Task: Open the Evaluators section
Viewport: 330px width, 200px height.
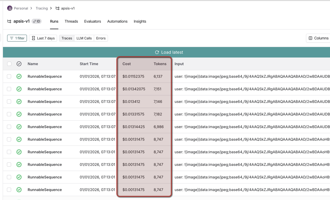Action: click(x=92, y=21)
